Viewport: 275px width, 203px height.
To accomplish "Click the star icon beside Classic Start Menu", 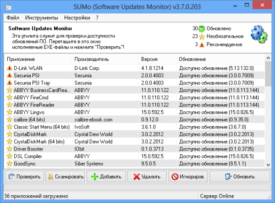I will [10, 127].
